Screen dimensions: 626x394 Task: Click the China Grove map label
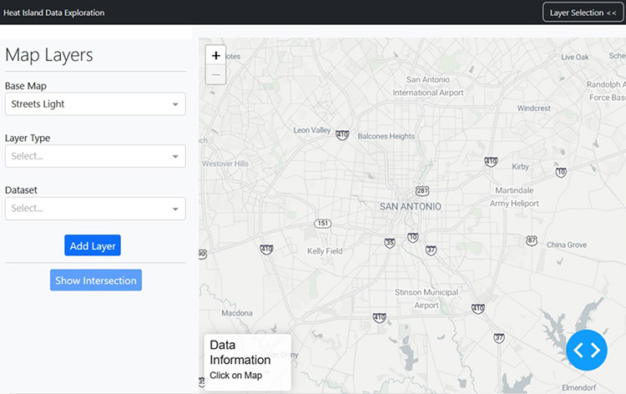pyautogui.click(x=567, y=245)
